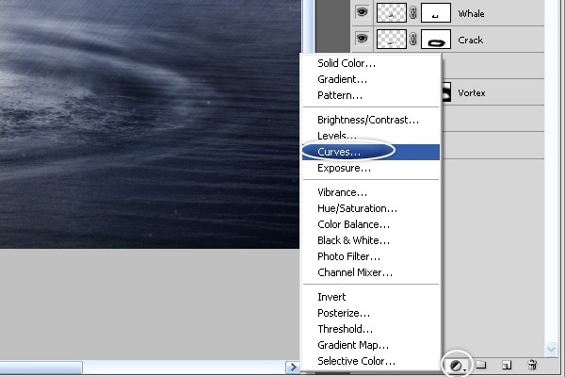This screenshot has height=377, width=565.
Task: Select the Crack layer image thumbnail
Action: click(392, 39)
